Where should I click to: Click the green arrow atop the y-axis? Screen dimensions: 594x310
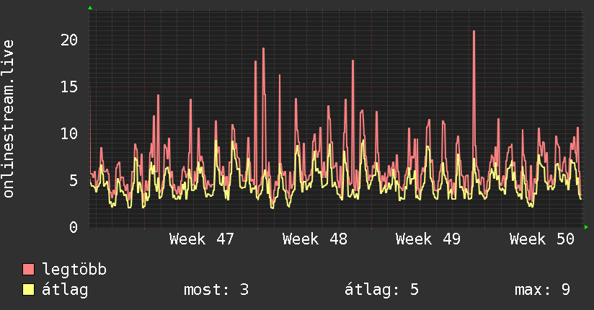(x=90, y=8)
